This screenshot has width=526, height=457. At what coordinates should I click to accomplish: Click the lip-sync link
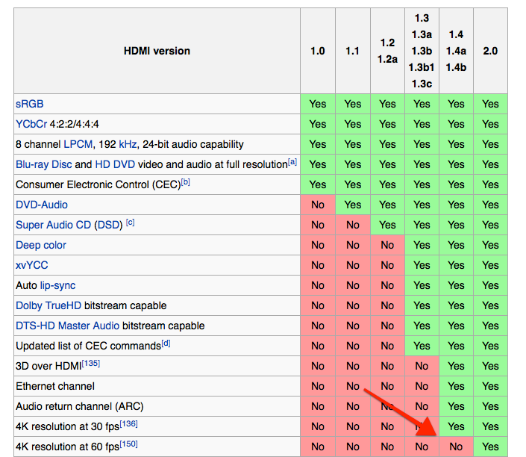pyautogui.click(x=57, y=285)
